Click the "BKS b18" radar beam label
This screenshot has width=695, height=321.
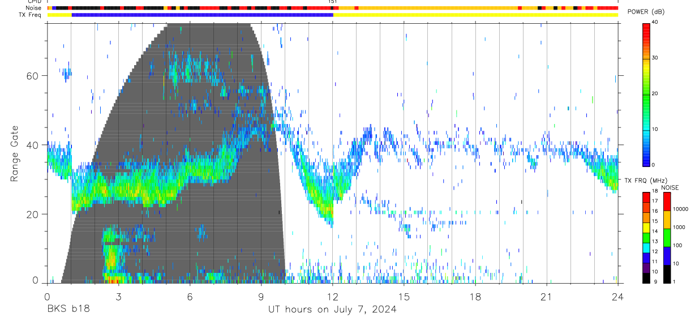point(67,310)
